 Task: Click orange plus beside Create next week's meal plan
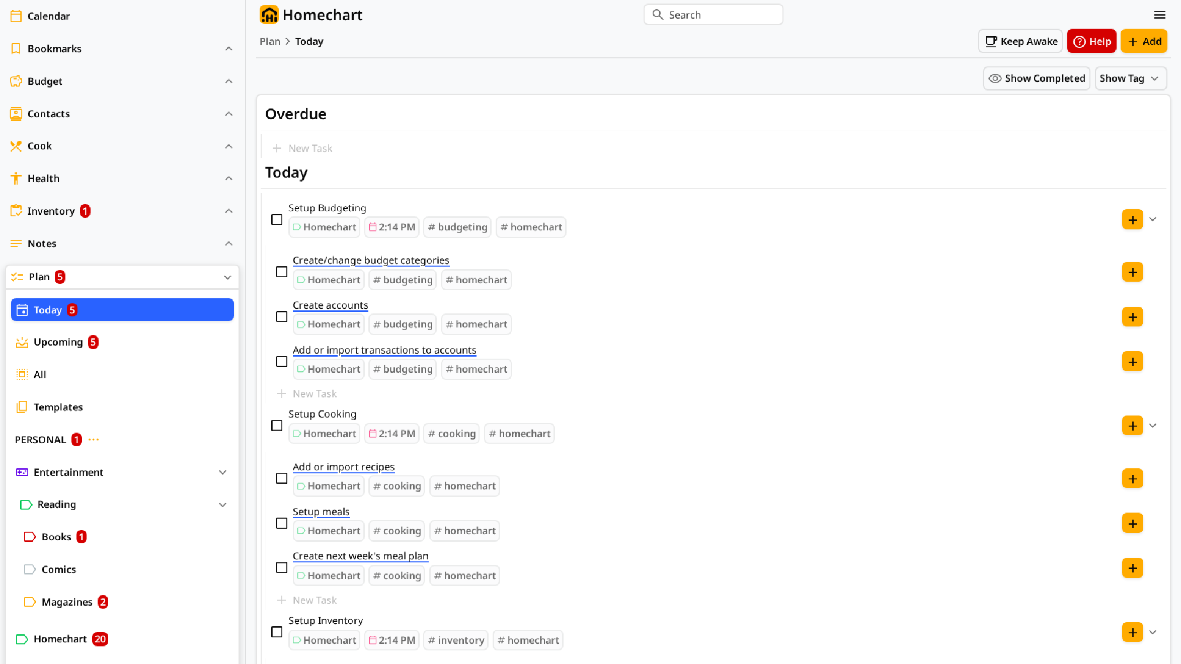click(1133, 568)
